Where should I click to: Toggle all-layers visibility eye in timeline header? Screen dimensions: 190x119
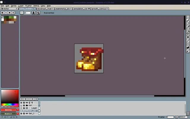coord(21,103)
